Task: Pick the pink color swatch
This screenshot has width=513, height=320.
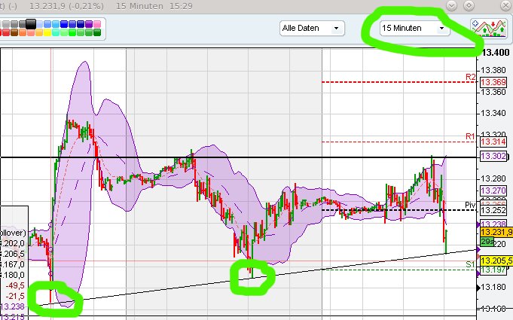Action: click(x=97, y=24)
